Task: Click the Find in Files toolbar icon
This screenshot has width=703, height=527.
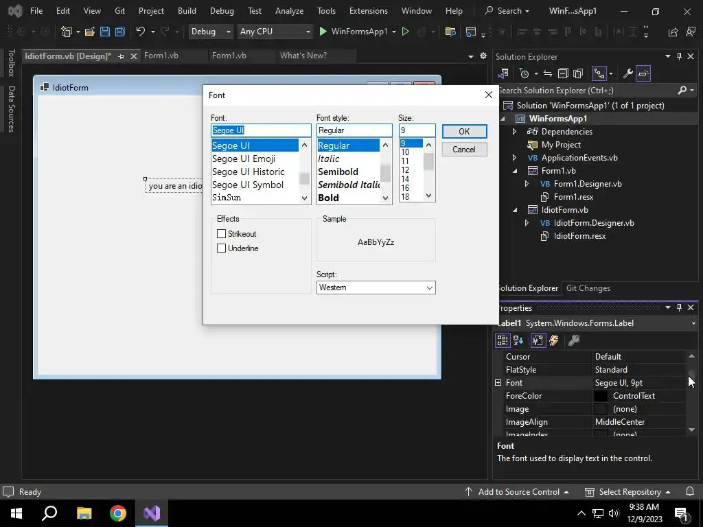Action: pyautogui.click(x=450, y=32)
